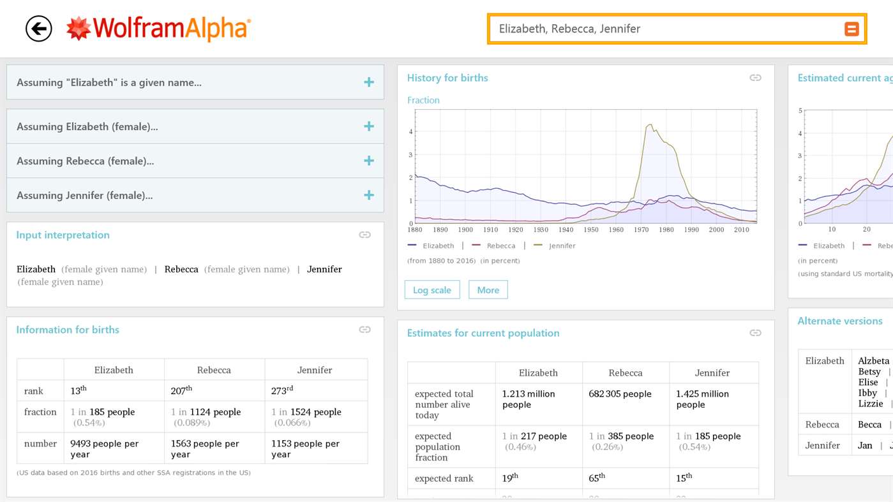Expand the Assuming Elizabeth (female) section
Screen dimensions: 893x502
coord(368,126)
